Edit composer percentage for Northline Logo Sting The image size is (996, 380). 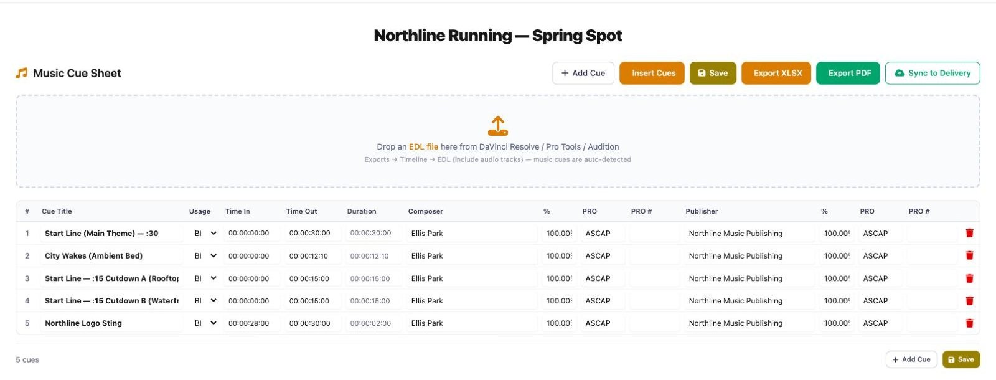558,323
